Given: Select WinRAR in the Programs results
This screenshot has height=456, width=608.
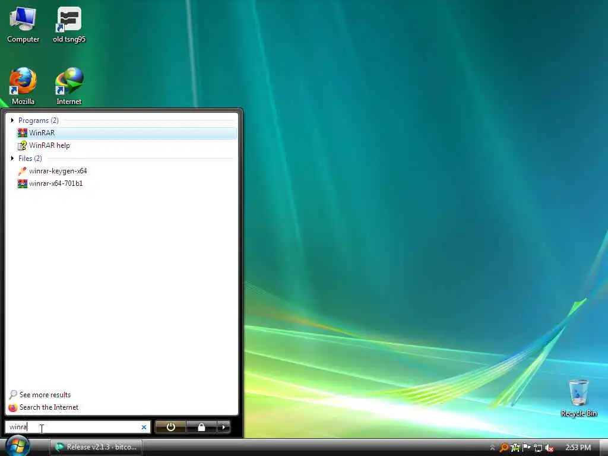Looking at the screenshot, I should pyautogui.click(x=126, y=133).
